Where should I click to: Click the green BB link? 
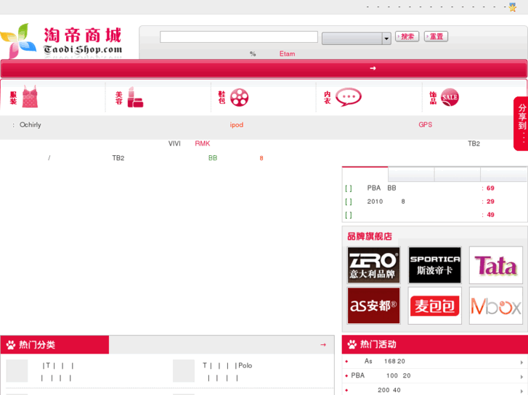[213, 158]
